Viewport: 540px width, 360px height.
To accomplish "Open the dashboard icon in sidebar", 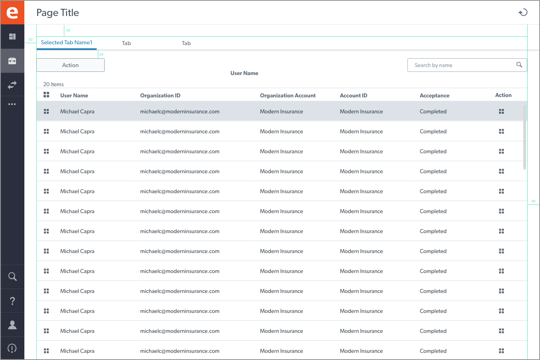I will click(12, 36).
